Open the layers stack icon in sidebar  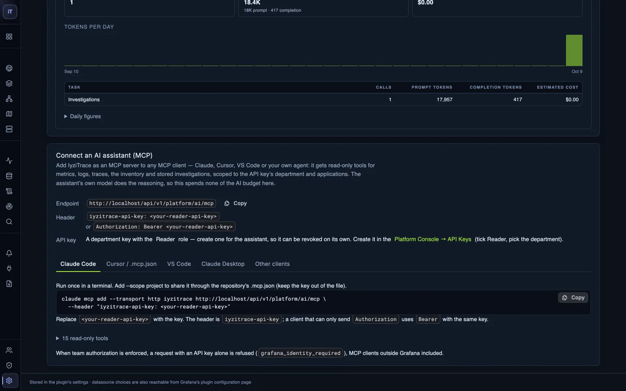(x=9, y=83)
